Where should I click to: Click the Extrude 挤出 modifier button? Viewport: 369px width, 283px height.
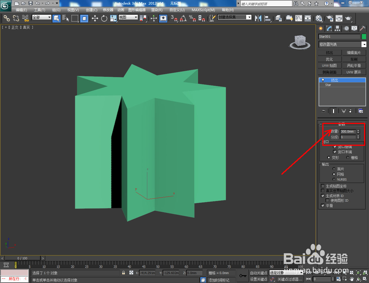point(330,53)
